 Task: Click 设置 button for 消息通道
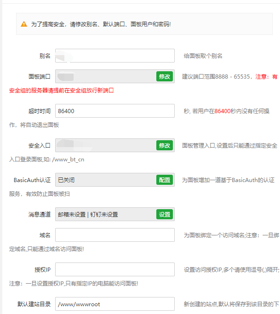165,214
